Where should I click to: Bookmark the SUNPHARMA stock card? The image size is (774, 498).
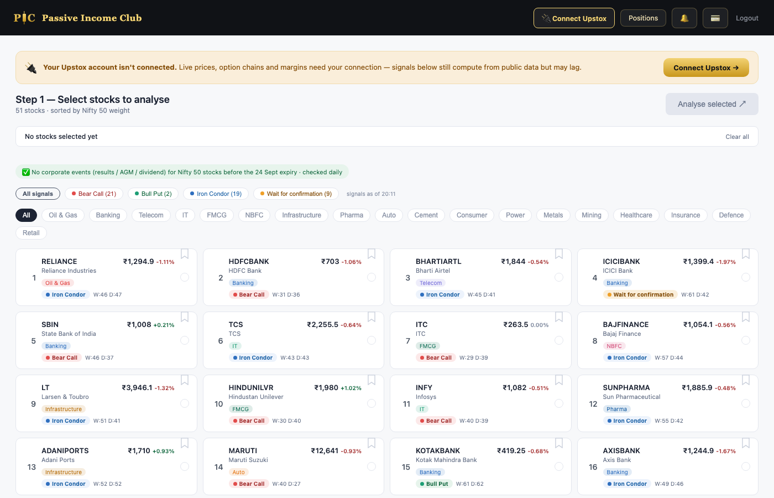pyautogui.click(x=746, y=380)
